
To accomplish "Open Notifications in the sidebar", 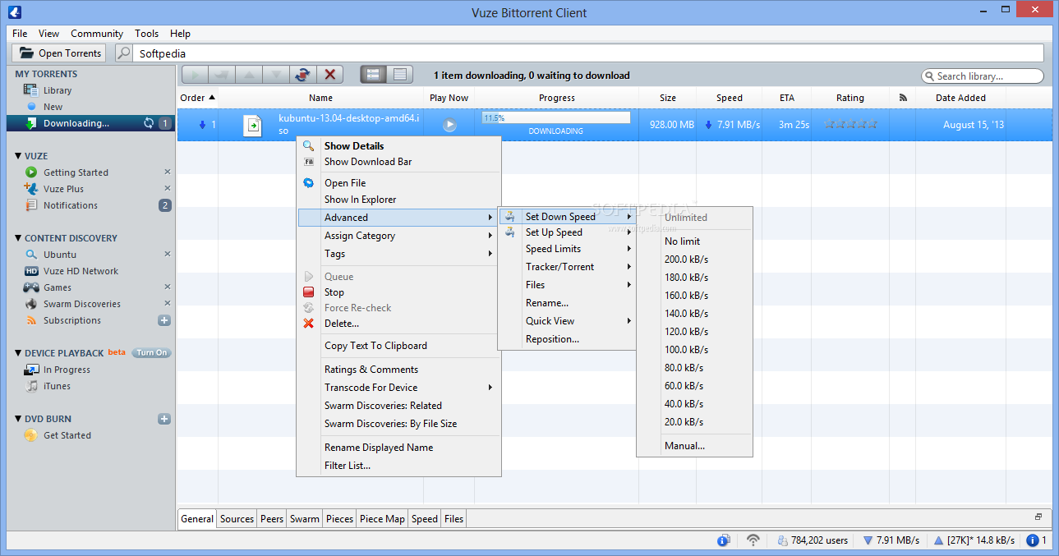I will point(70,205).
